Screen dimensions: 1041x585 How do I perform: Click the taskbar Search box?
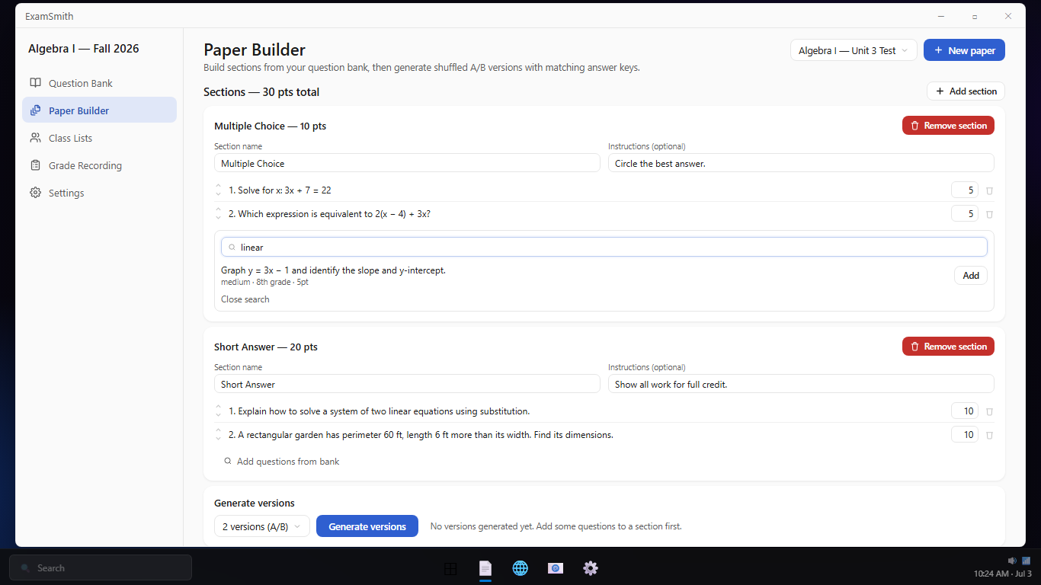pos(101,568)
